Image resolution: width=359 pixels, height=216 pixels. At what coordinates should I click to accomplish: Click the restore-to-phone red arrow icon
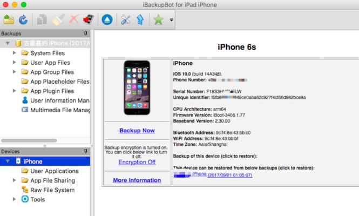pyautogui.click(x=89, y=19)
